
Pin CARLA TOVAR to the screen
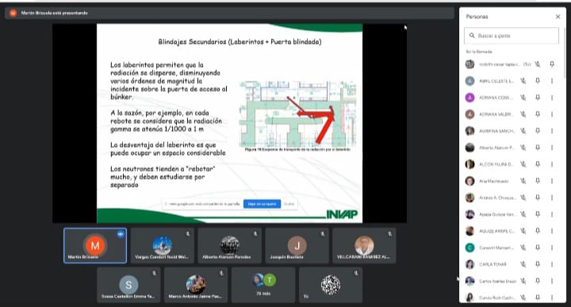[538, 264]
